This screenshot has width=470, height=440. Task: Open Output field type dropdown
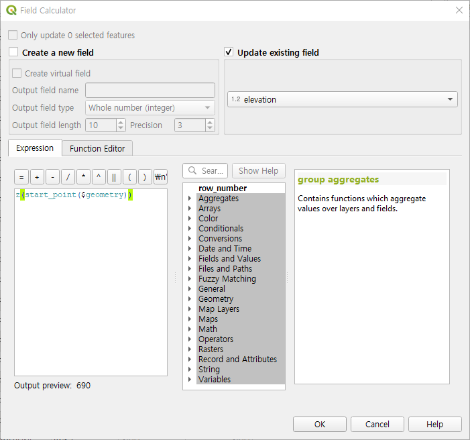pyautogui.click(x=150, y=108)
